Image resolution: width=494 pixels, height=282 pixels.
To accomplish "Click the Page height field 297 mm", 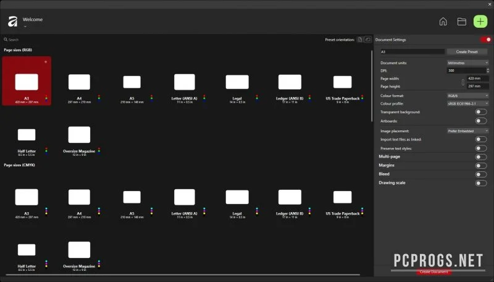I will tap(478, 86).
